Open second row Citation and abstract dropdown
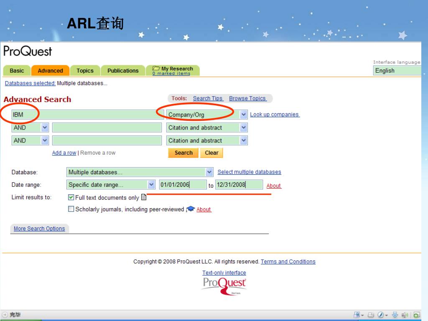 click(244, 127)
